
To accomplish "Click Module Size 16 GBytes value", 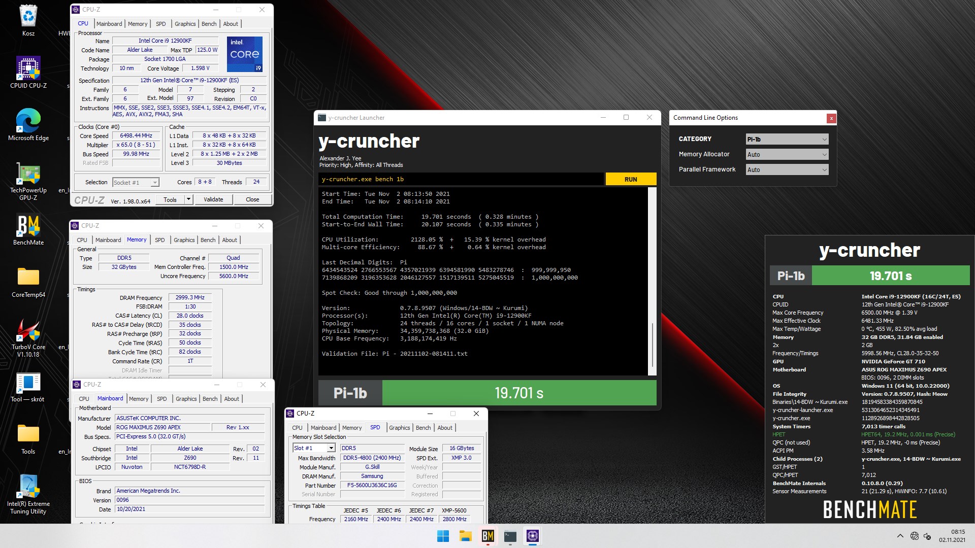I will click(x=461, y=448).
